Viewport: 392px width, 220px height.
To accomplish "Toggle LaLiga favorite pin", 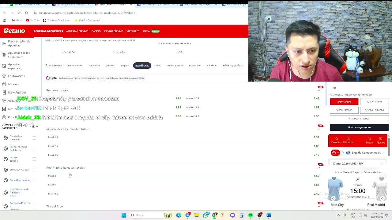I will 34,159.
